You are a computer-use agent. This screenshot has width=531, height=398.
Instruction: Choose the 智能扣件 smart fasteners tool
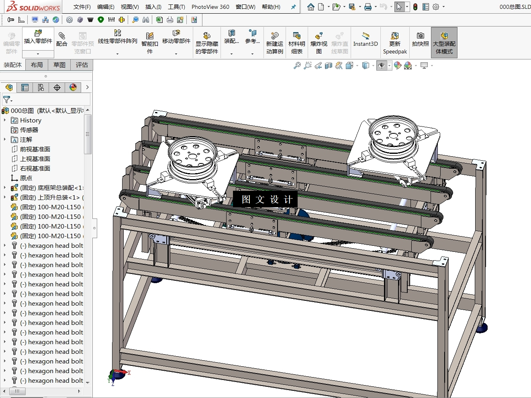(149, 43)
